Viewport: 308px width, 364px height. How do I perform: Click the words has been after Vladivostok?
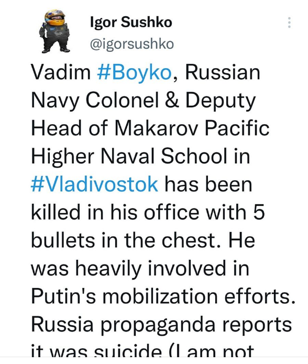[208, 184]
